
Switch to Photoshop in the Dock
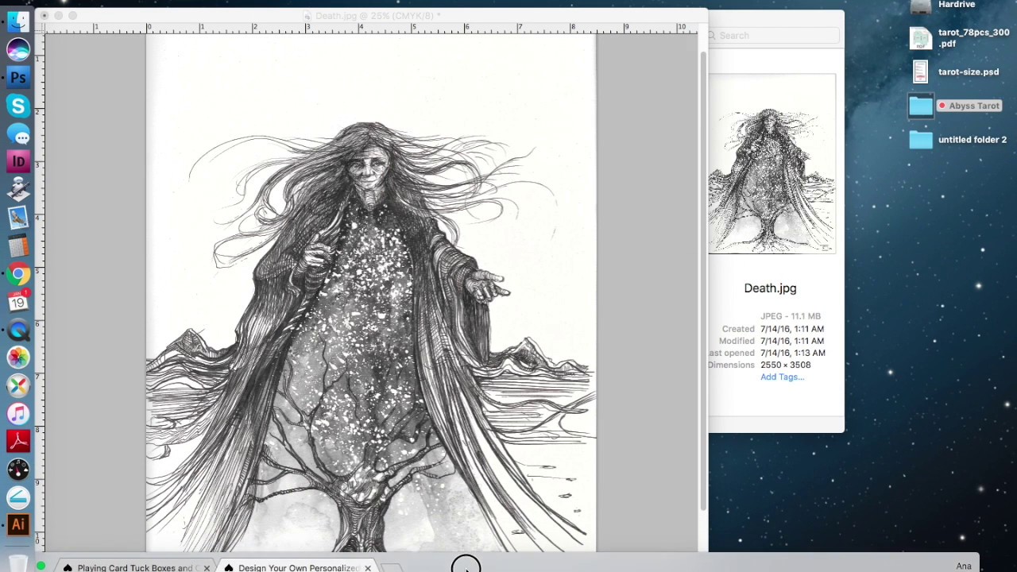pyautogui.click(x=18, y=77)
